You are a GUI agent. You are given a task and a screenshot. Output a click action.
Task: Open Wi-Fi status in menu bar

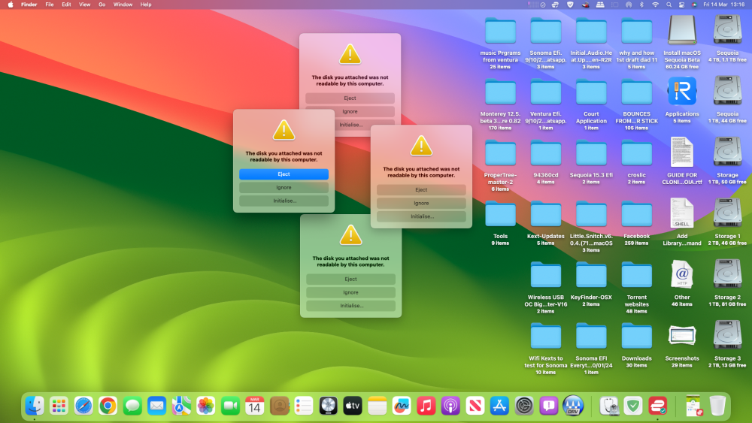click(x=655, y=5)
